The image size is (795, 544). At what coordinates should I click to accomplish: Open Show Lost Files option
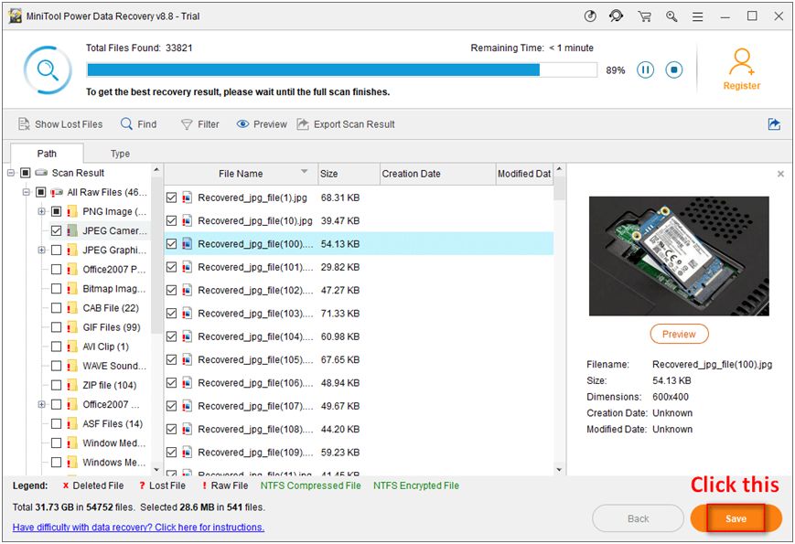coord(60,124)
